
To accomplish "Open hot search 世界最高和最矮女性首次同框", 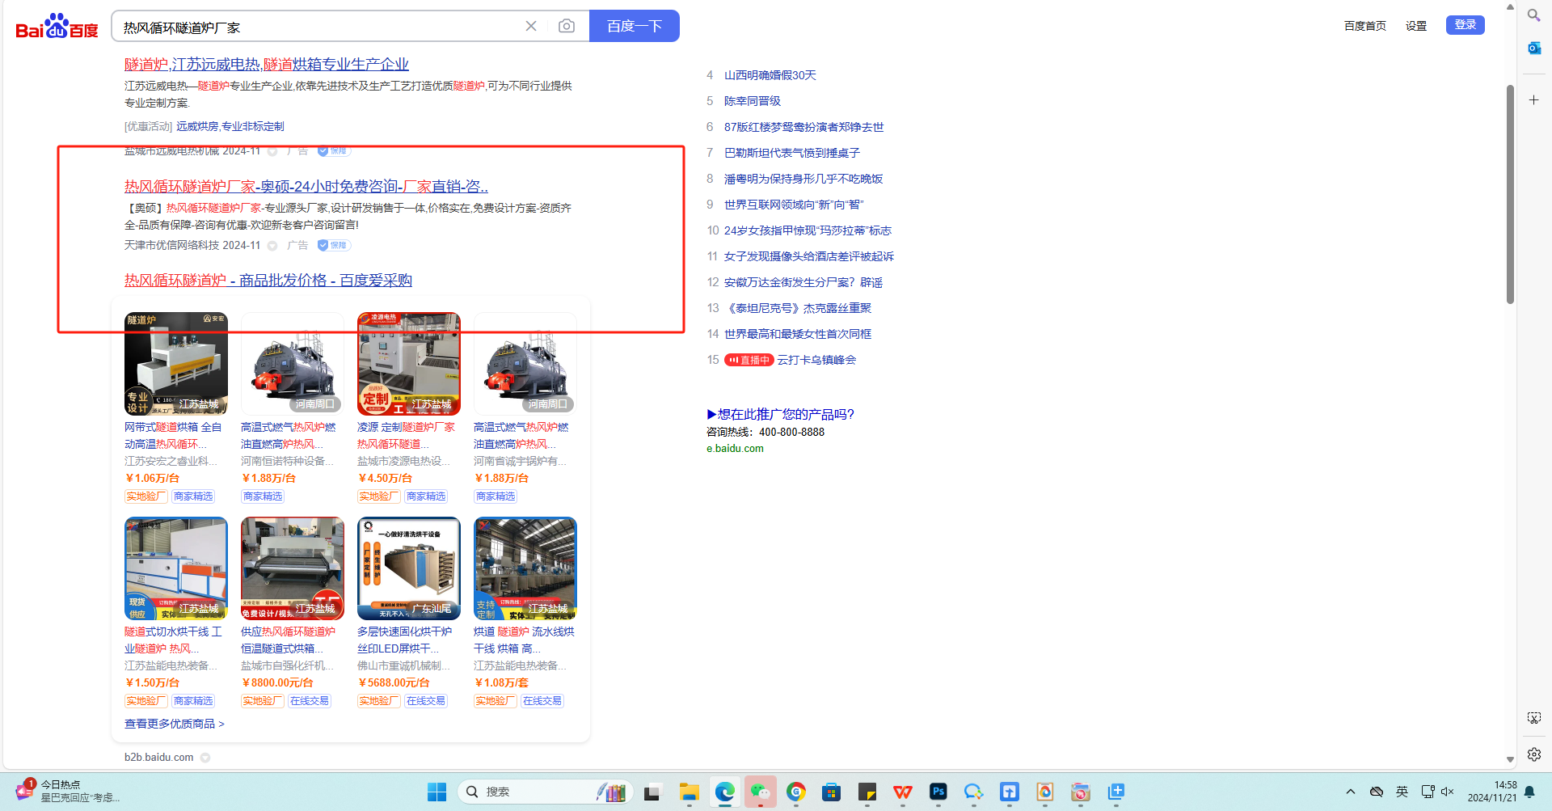I will point(798,334).
